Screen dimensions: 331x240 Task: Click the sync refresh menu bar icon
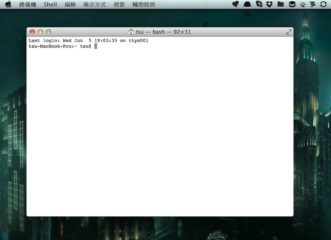[323, 4]
